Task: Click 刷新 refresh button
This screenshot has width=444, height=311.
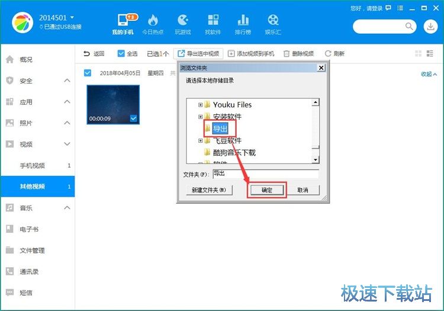Action: pos(334,53)
